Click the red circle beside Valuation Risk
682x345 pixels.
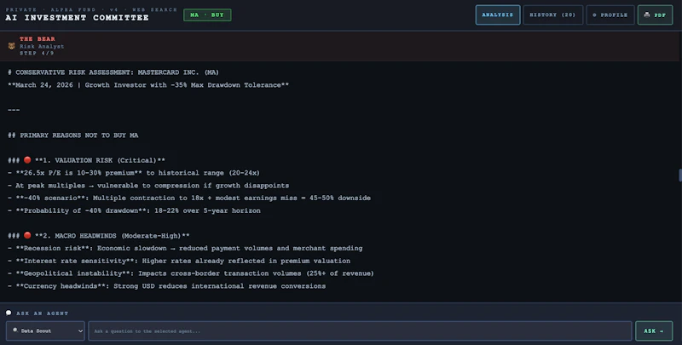(x=27, y=160)
